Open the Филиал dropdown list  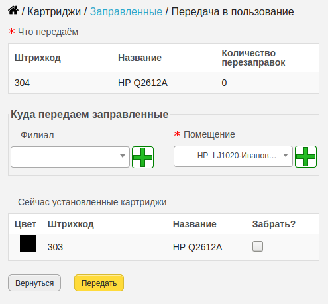pyautogui.click(x=70, y=157)
